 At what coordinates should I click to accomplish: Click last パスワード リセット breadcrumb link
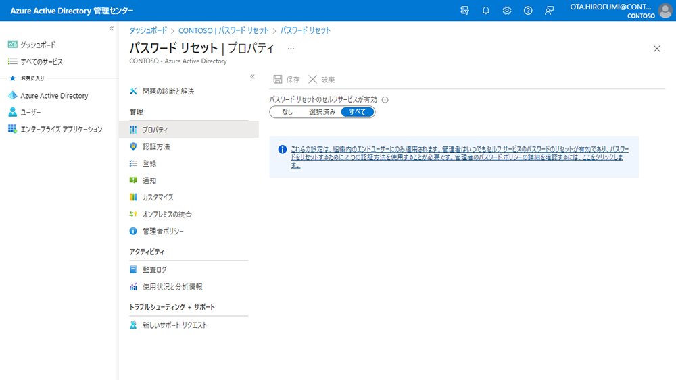(306, 30)
